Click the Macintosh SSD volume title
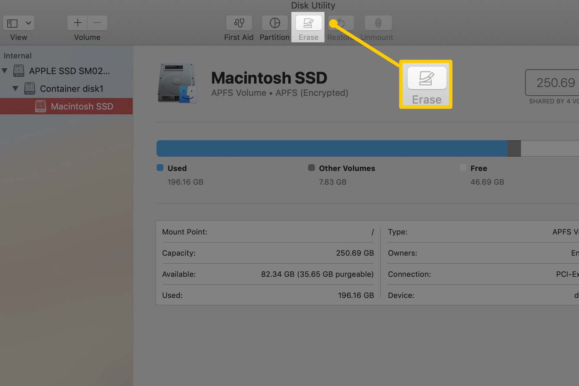 [x=269, y=78]
